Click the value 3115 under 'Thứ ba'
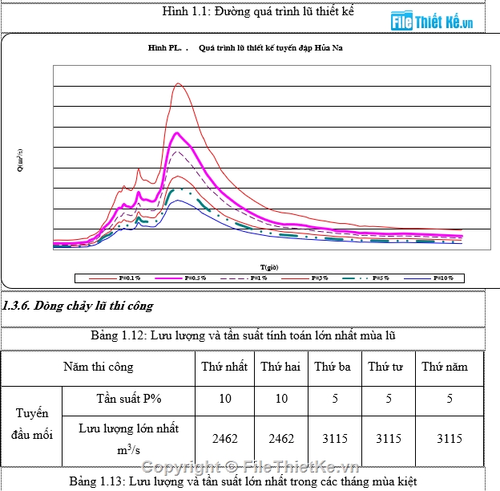Image resolution: width=500 pixels, height=491 pixels. [335, 439]
